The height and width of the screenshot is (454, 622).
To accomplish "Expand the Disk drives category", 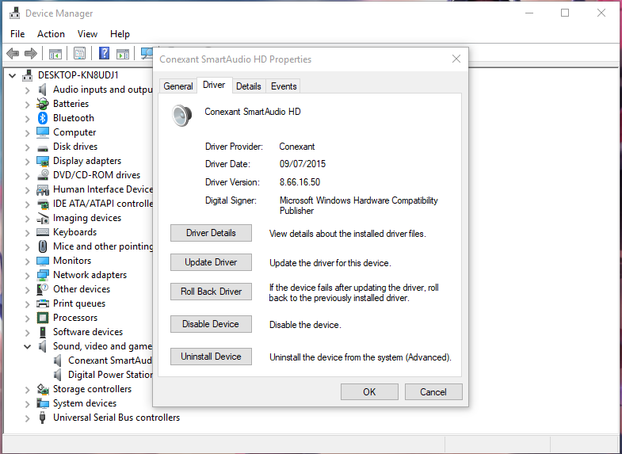I will pyautogui.click(x=28, y=147).
